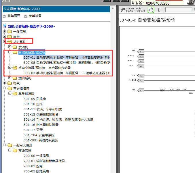Click the 自动变速器/驱动桥 open folder icon
The image size is (195, 173).
pos(15,52)
